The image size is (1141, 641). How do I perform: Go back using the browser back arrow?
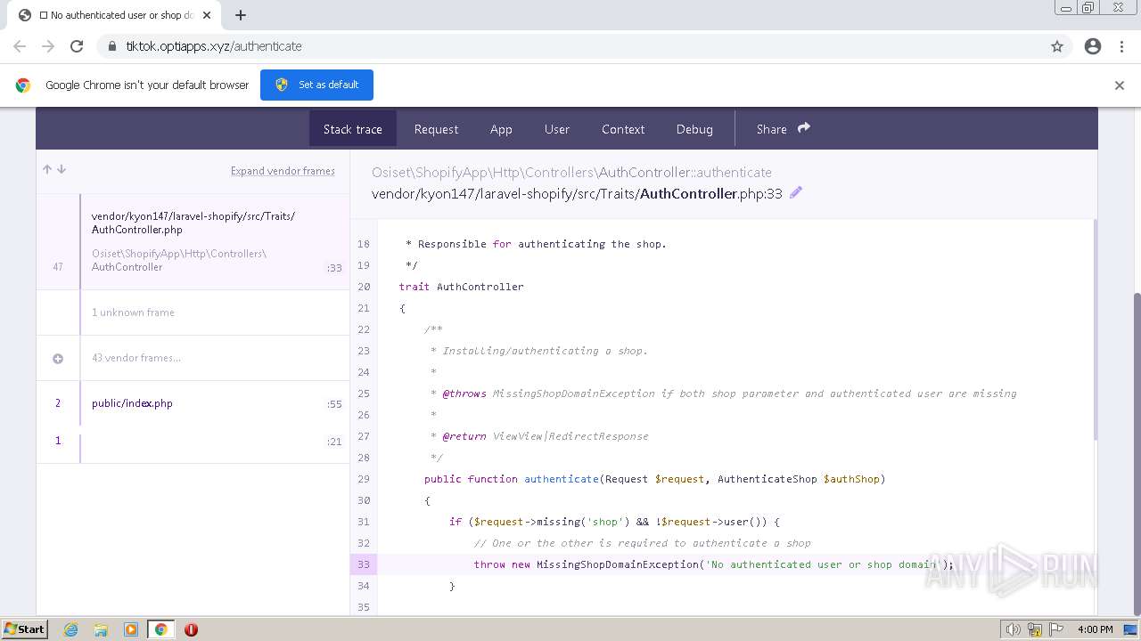point(20,46)
